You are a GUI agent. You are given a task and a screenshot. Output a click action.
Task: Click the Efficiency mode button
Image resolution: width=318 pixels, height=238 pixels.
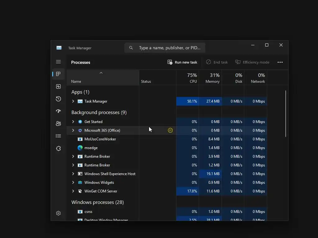pos(252,62)
